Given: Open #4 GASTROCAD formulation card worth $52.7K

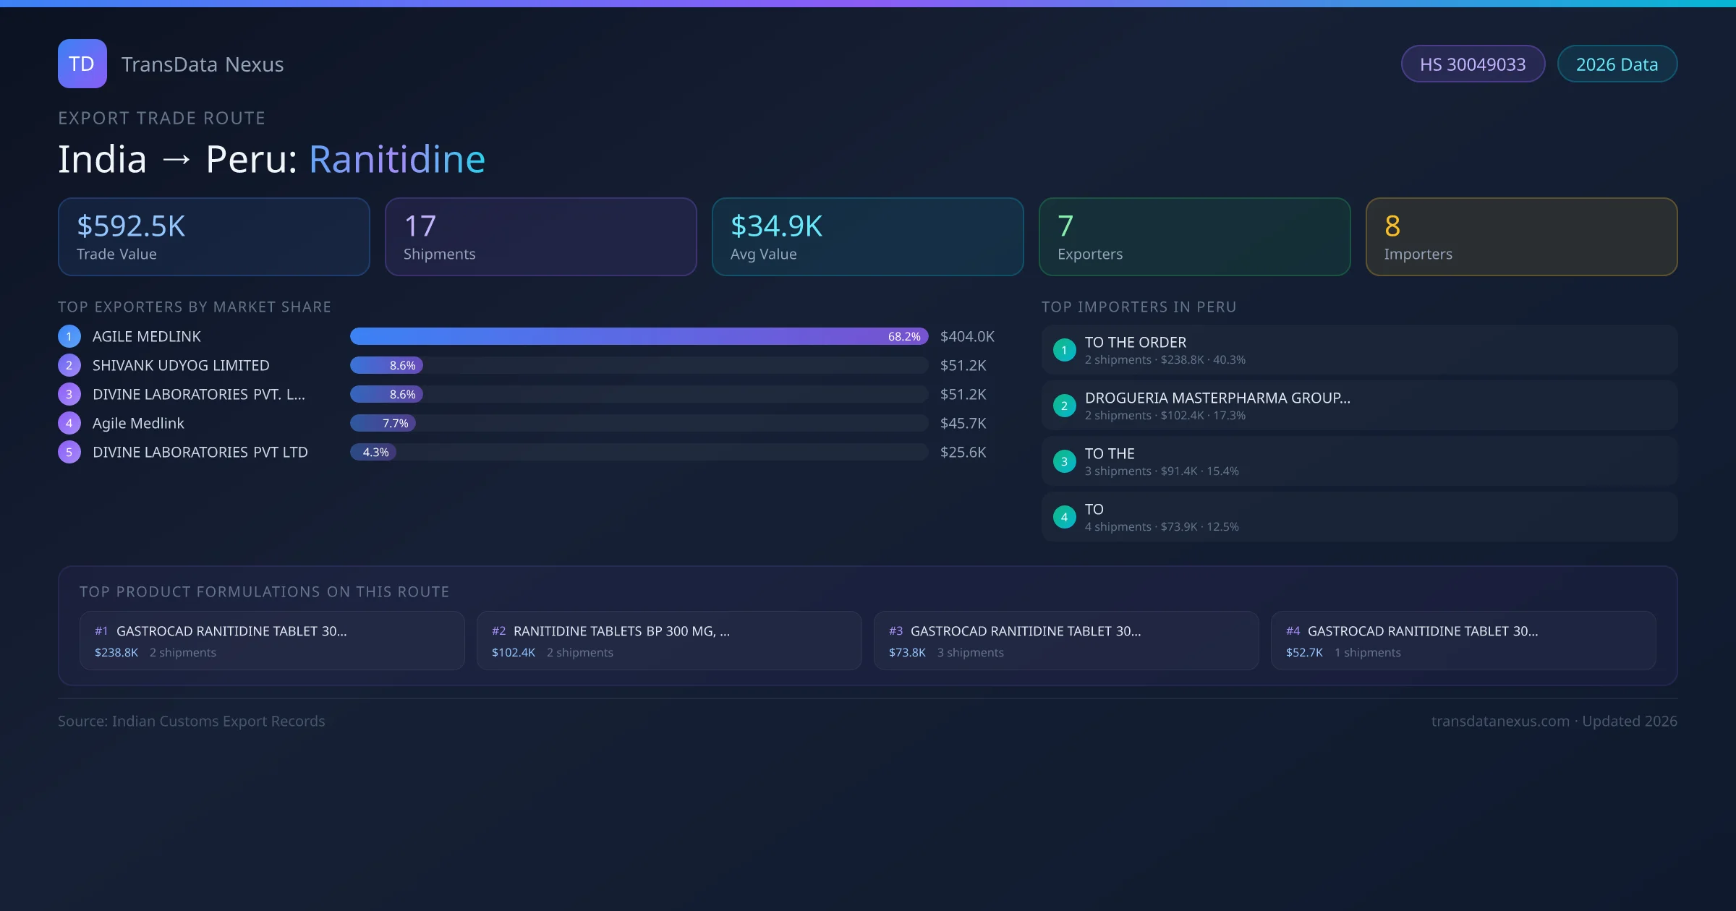Looking at the screenshot, I should pyautogui.click(x=1463, y=641).
